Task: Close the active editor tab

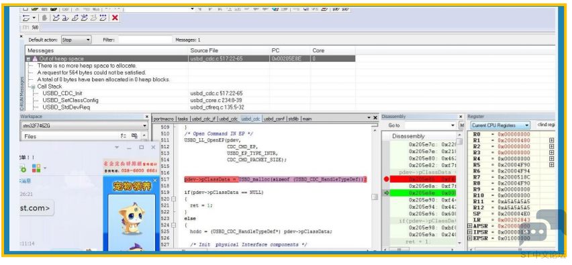Action: pyautogui.click(x=375, y=117)
